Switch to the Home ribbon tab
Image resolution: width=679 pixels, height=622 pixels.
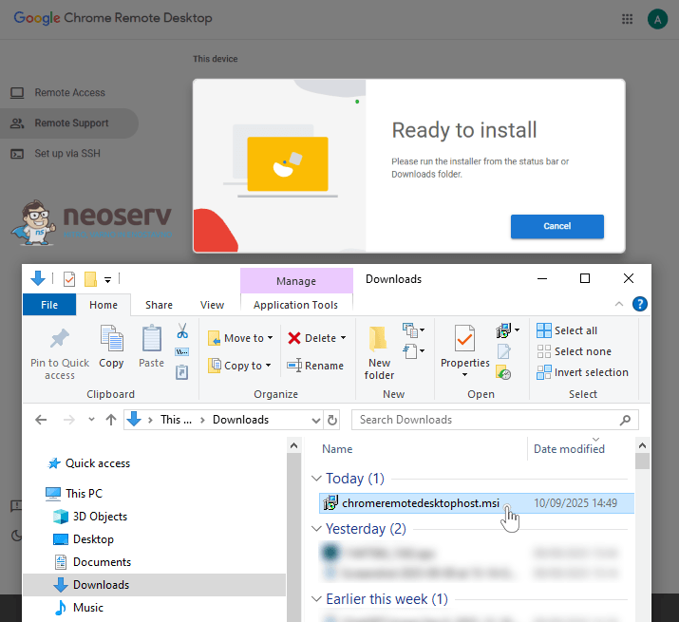(104, 305)
